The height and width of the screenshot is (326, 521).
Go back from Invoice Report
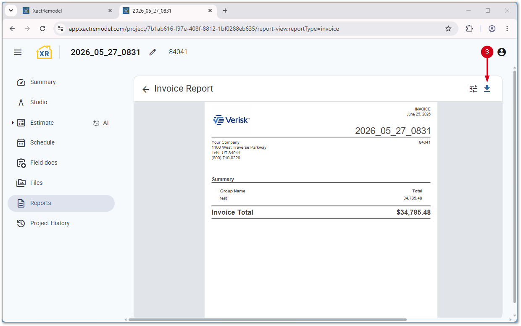coord(146,89)
